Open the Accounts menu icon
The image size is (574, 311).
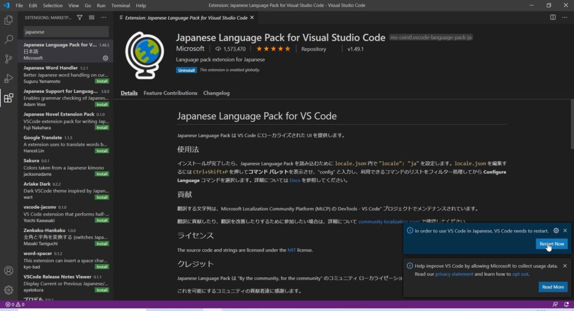8,271
